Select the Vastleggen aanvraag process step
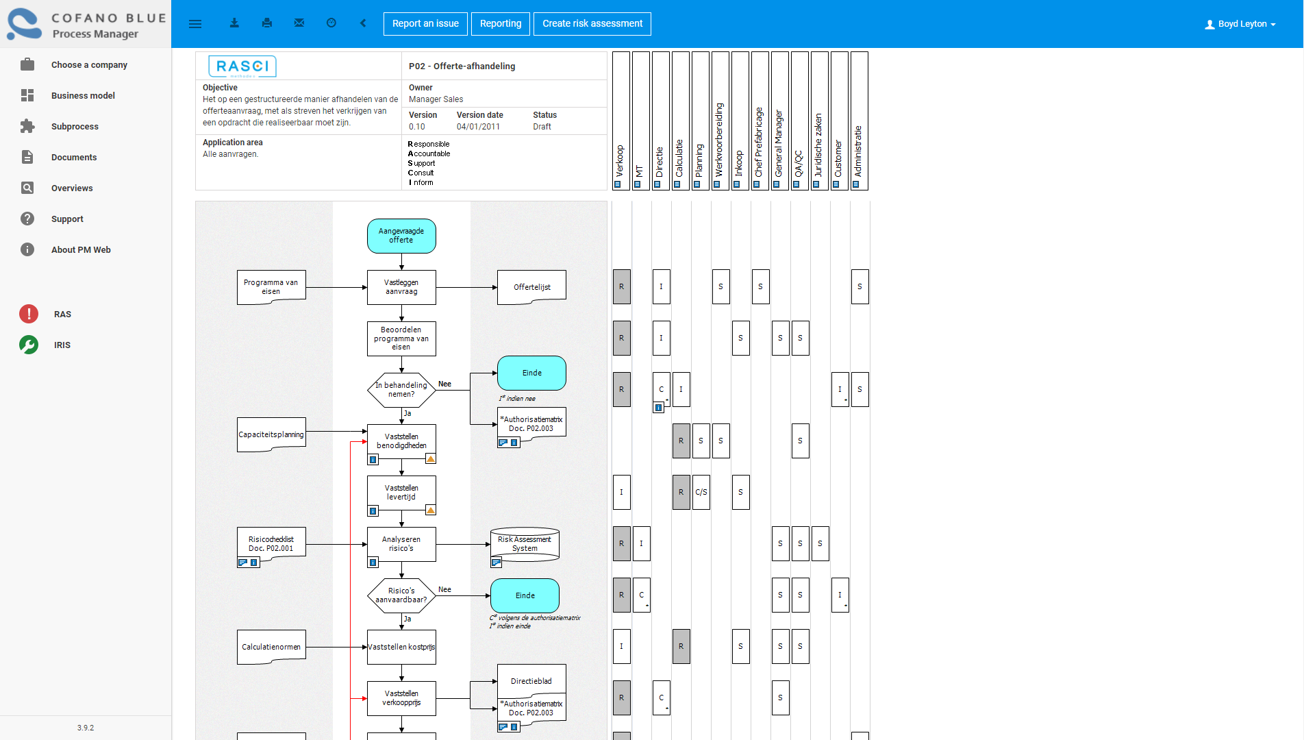Image resolution: width=1304 pixels, height=740 pixels. click(401, 287)
